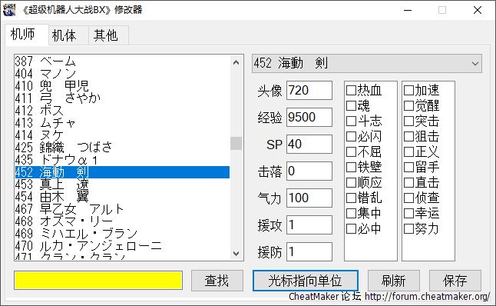Check the 加速 option

408,90
